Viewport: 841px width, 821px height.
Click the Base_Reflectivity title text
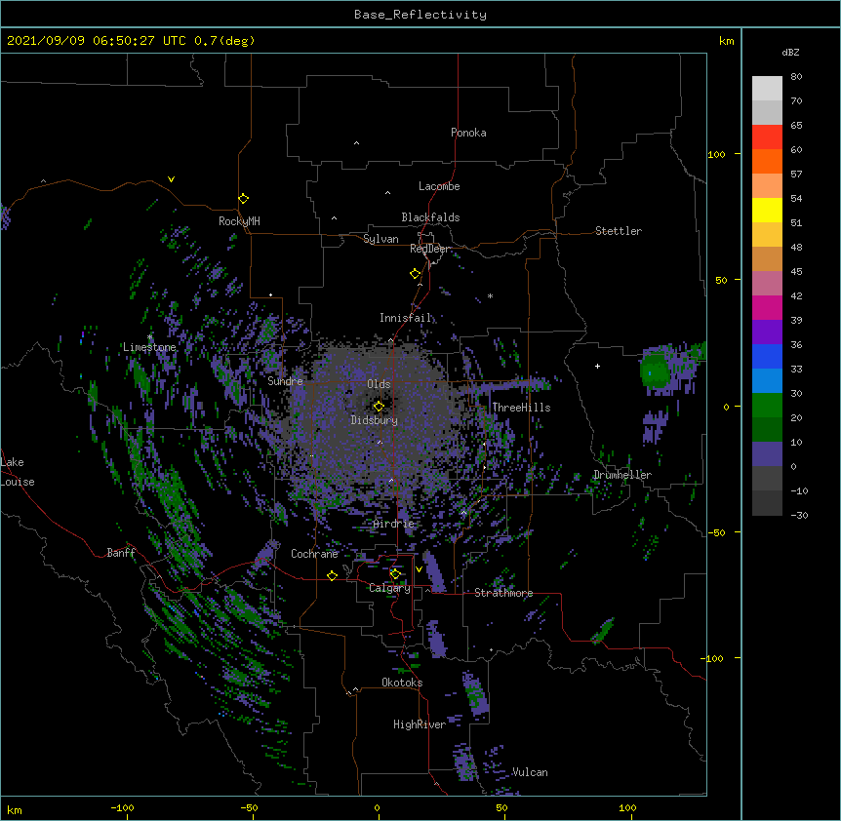420,15
